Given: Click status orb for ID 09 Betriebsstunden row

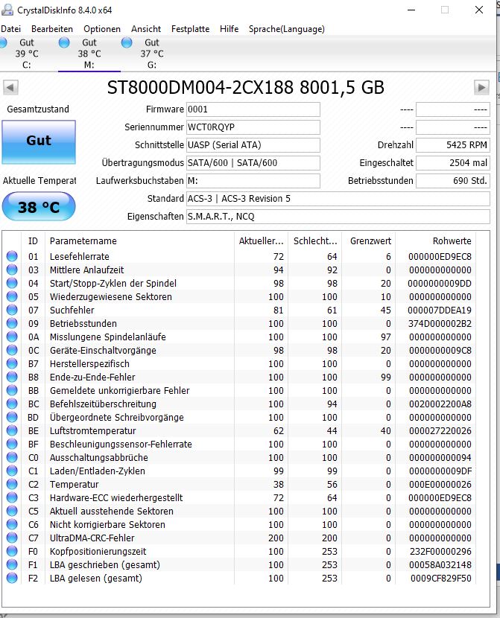Looking at the screenshot, I should pyautogui.click(x=12, y=323).
